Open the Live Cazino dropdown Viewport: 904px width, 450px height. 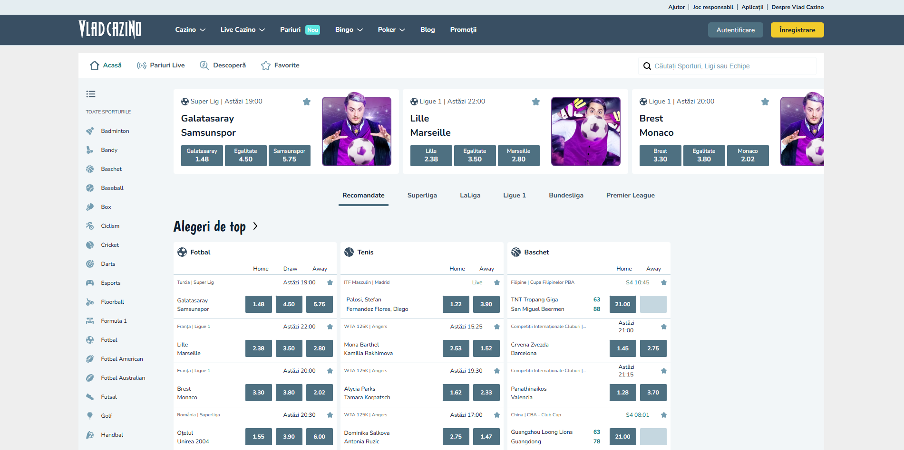pos(243,29)
